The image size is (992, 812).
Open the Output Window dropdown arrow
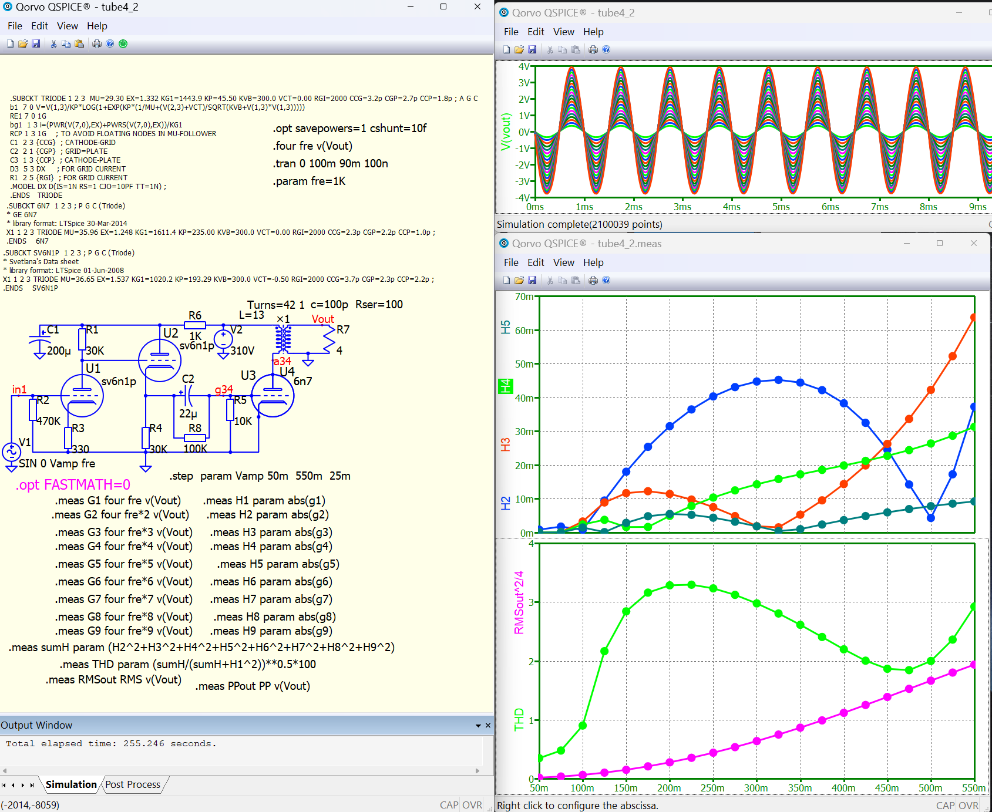coord(478,726)
